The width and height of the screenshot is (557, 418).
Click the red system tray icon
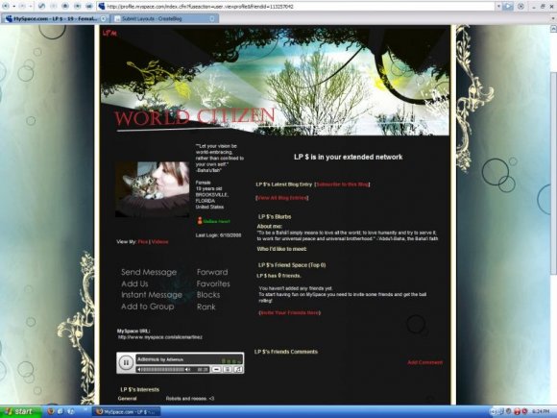[x=517, y=411]
